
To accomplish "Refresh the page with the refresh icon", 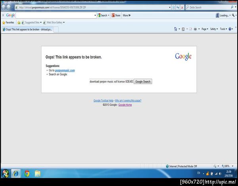I will (178, 7).
